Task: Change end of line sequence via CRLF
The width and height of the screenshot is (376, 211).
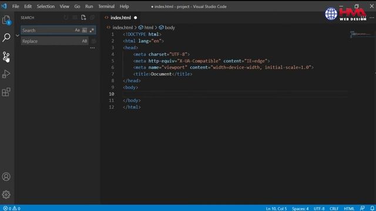Action: [334, 209]
